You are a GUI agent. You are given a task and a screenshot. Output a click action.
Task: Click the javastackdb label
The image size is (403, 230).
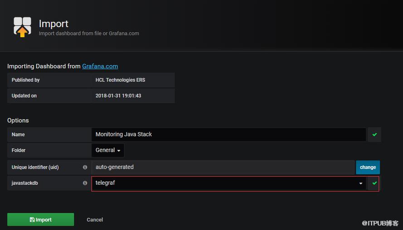pos(24,183)
